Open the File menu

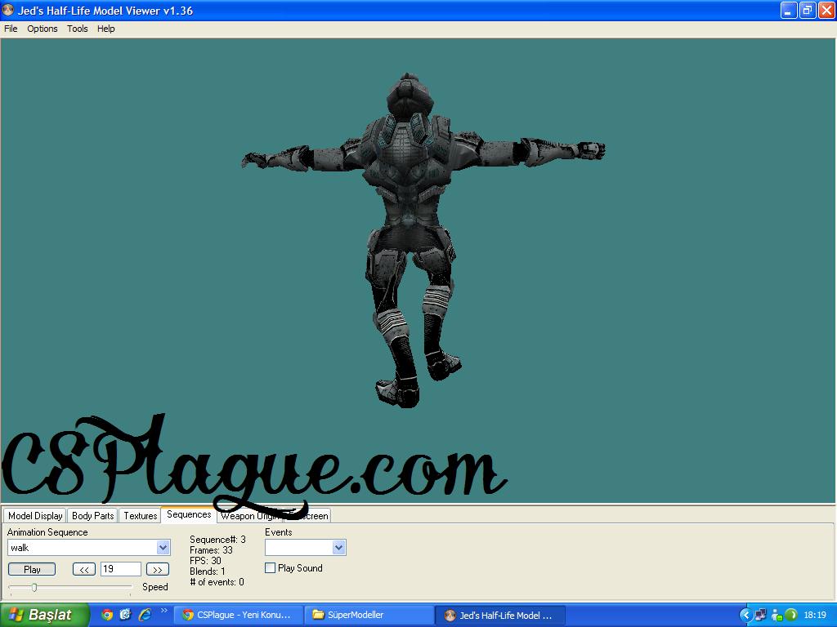tap(11, 29)
